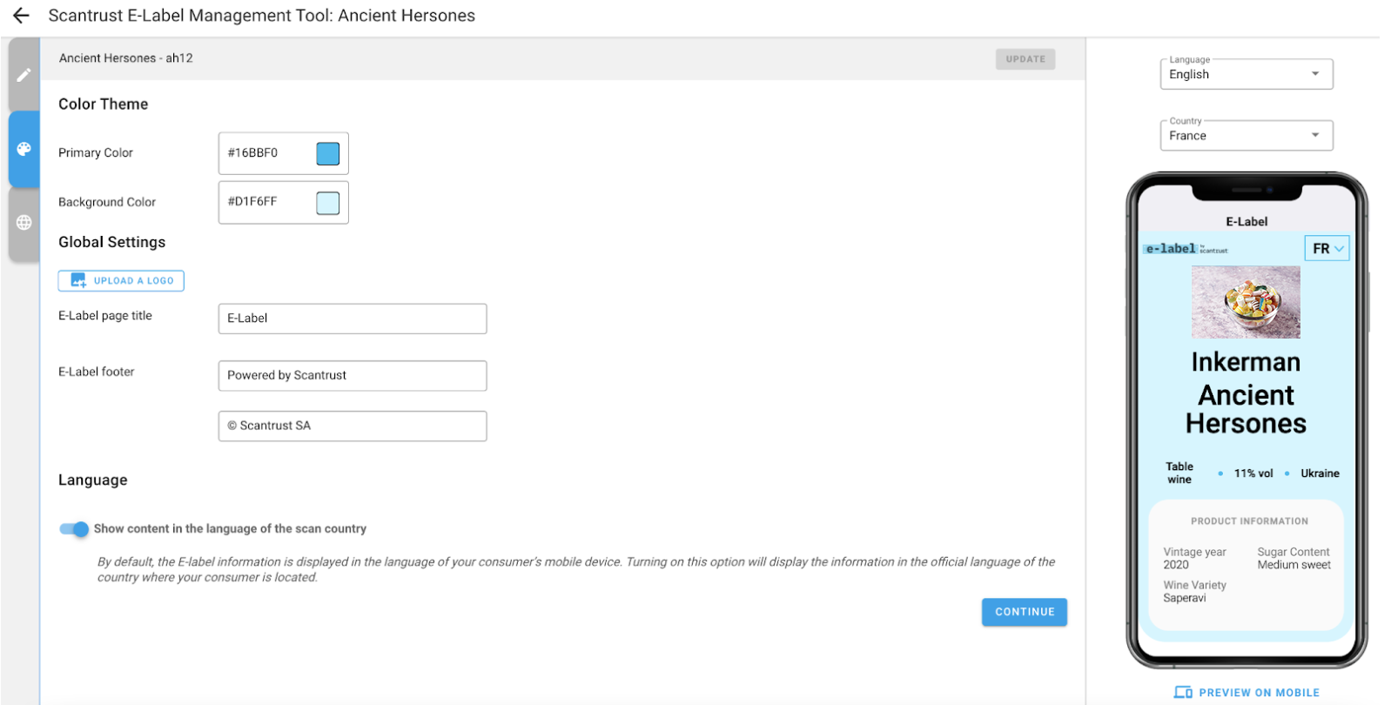
Task: Open the pencil edit tab in sidebar
Action: (24, 75)
